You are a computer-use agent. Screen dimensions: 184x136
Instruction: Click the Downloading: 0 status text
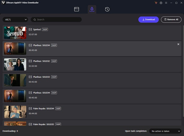(x=10, y=131)
